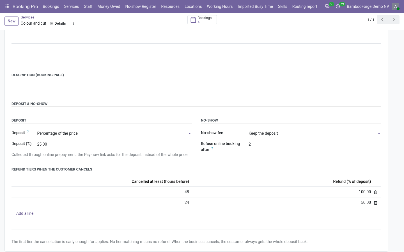Show the Deposit field help tooltip
This screenshot has height=252, width=404.
(28, 131)
